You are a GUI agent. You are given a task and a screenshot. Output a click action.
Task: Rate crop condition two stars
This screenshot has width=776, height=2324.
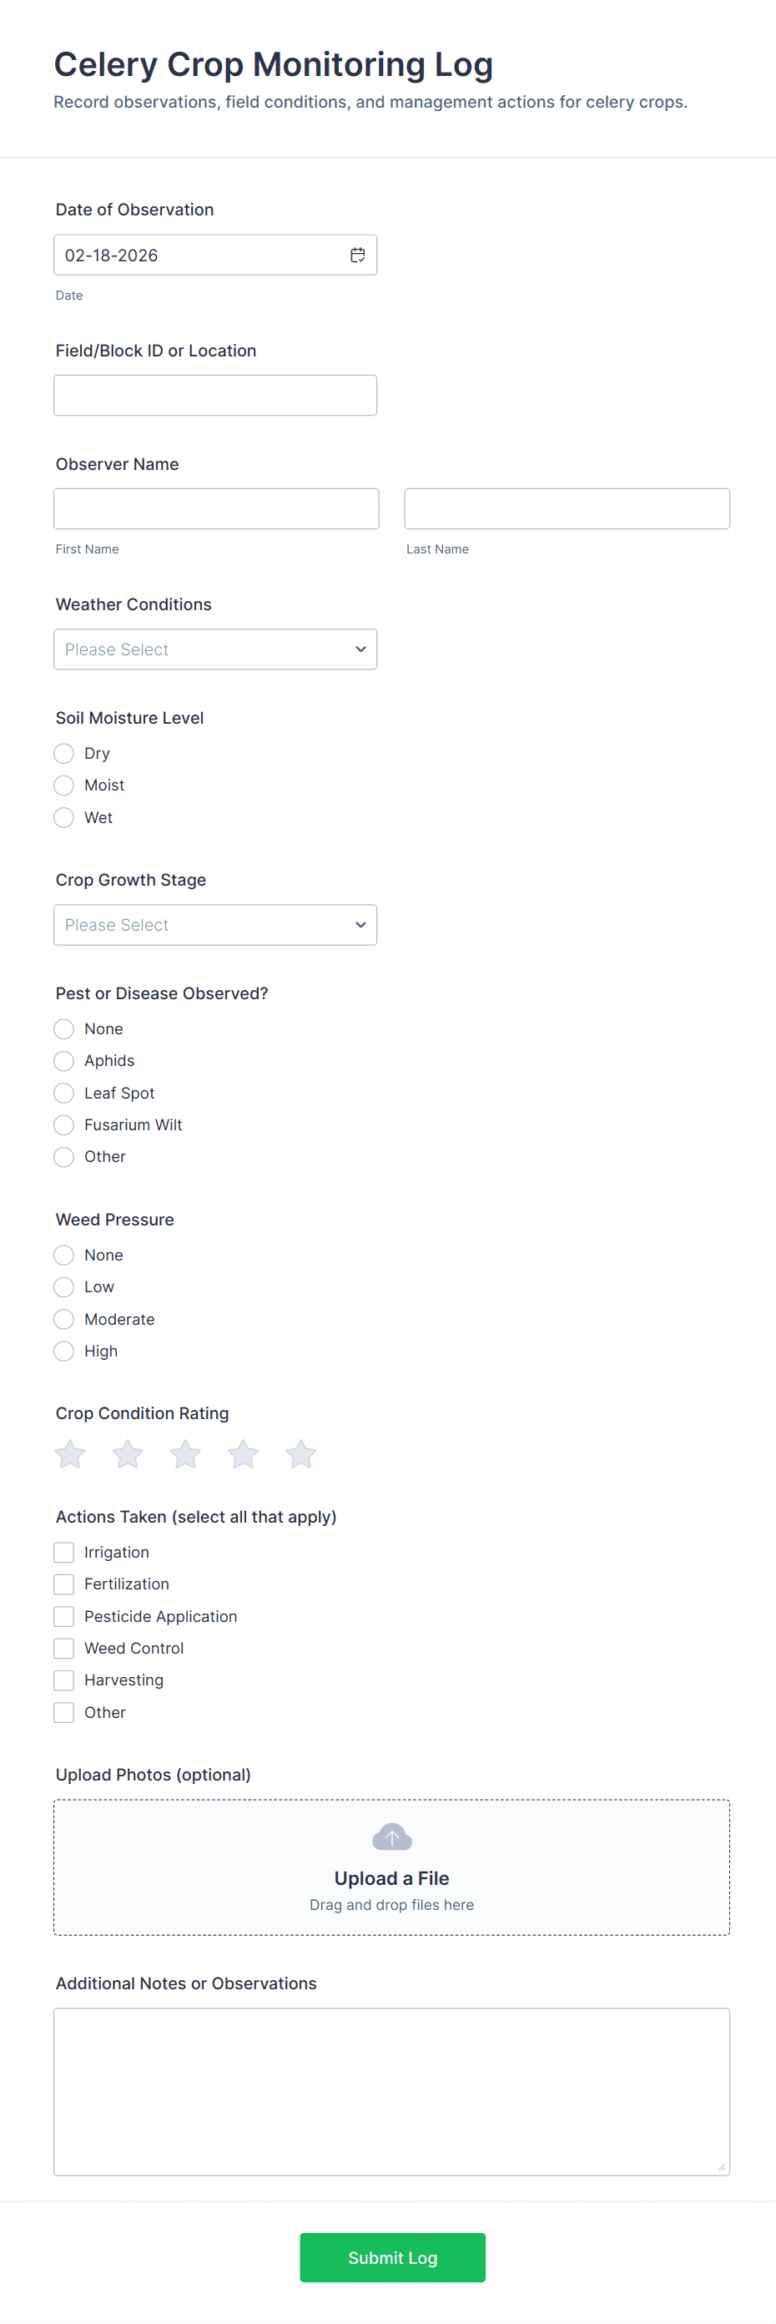click(x=128, y=1453)
